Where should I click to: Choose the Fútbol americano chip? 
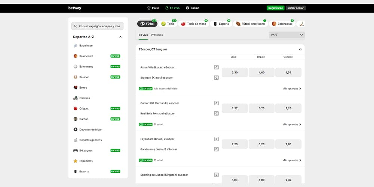click(x=250, y=24)
